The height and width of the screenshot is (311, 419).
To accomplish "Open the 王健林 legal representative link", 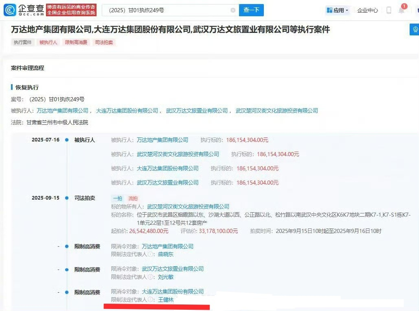I will point(166,300).
